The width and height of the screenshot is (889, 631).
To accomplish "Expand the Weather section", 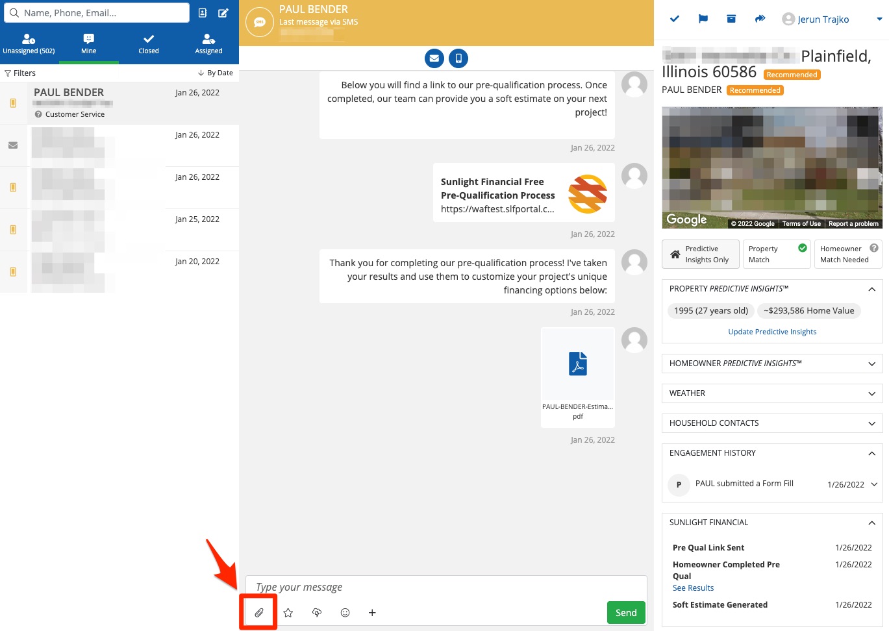I will coord(772,393).
